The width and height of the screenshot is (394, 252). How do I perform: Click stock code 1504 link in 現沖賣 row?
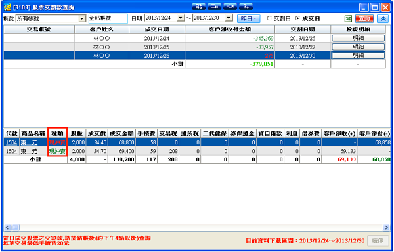[11, 151]
